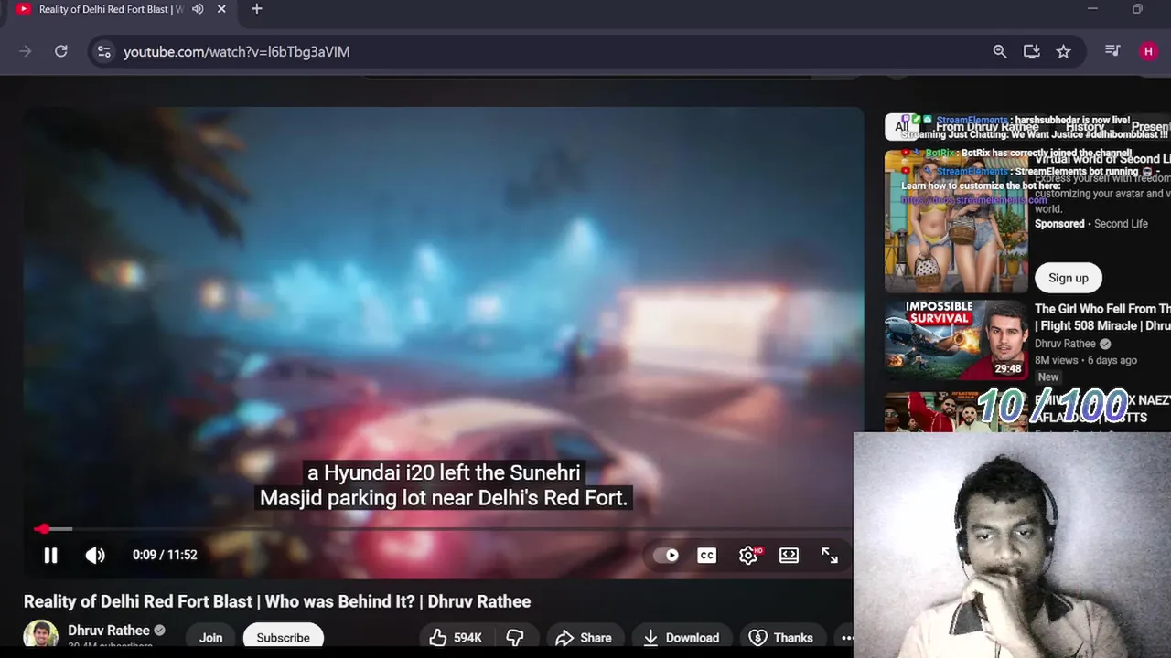
Task: Open the Dhruv Rathee name under Flight 508
Action: (1065, 344)
